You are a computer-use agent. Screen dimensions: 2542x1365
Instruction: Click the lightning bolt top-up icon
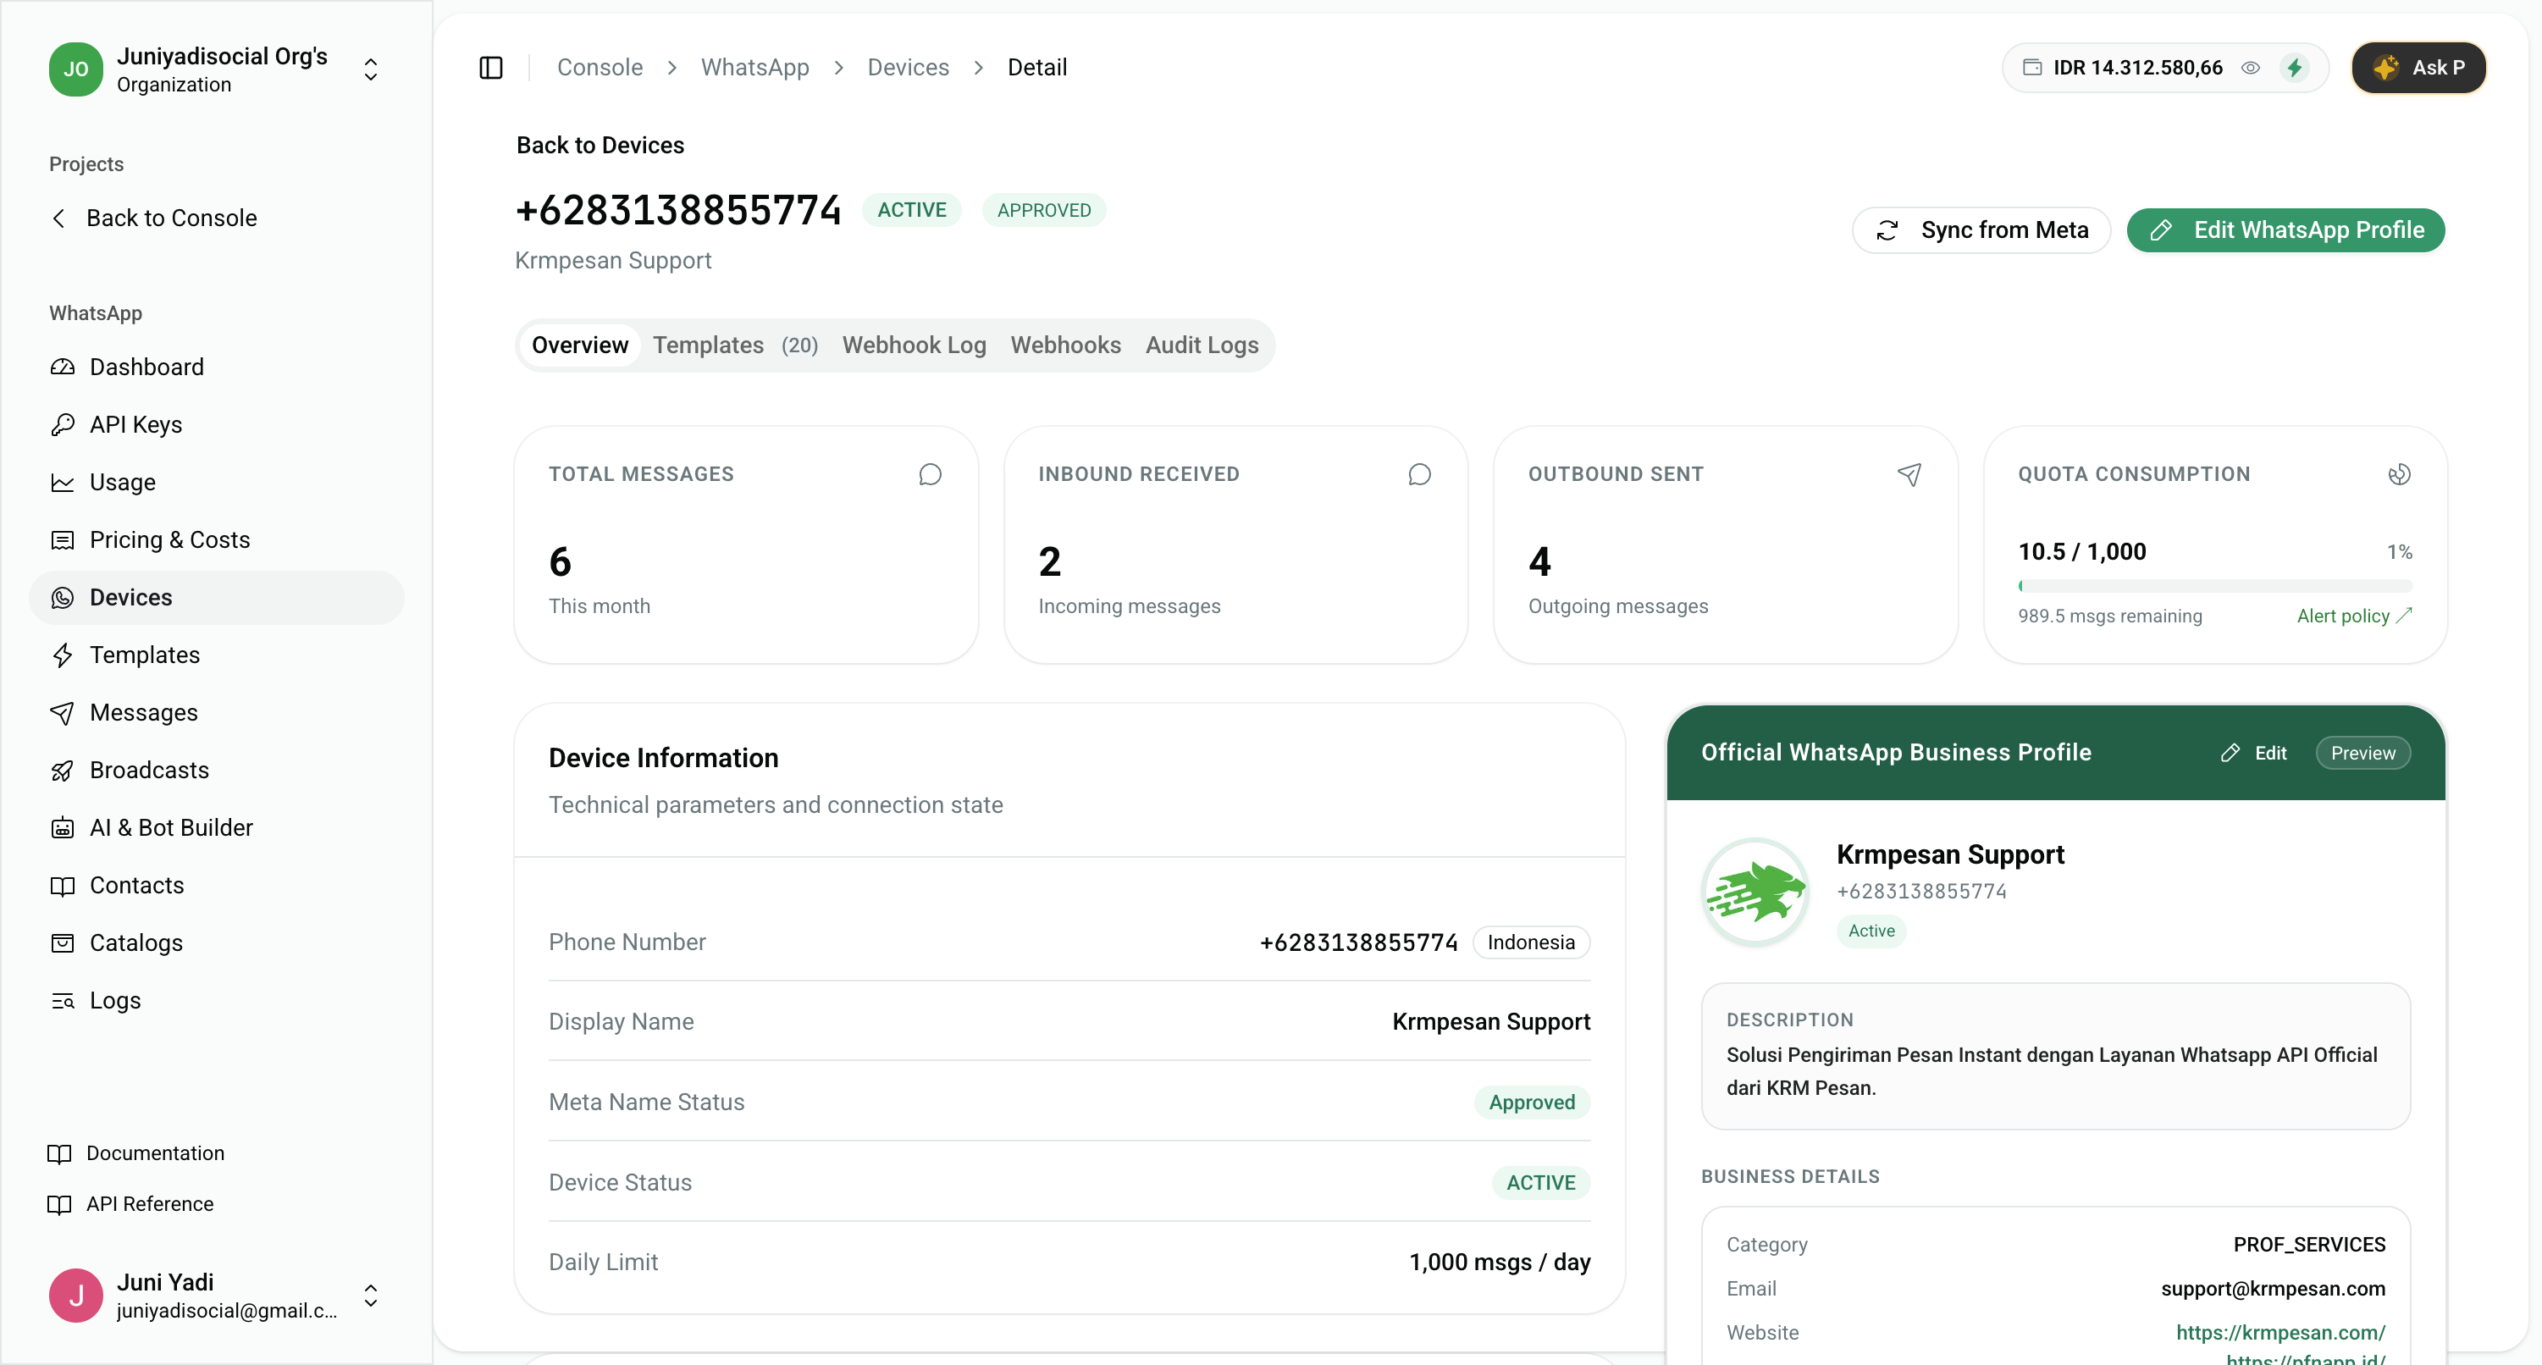point(2294,67)
